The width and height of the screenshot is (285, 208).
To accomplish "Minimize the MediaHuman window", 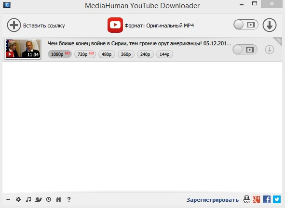I will tap(242, 5).
